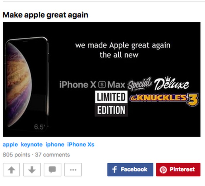205x186 pixels.
Task: Open the apple tag
Action: [10, 145]
